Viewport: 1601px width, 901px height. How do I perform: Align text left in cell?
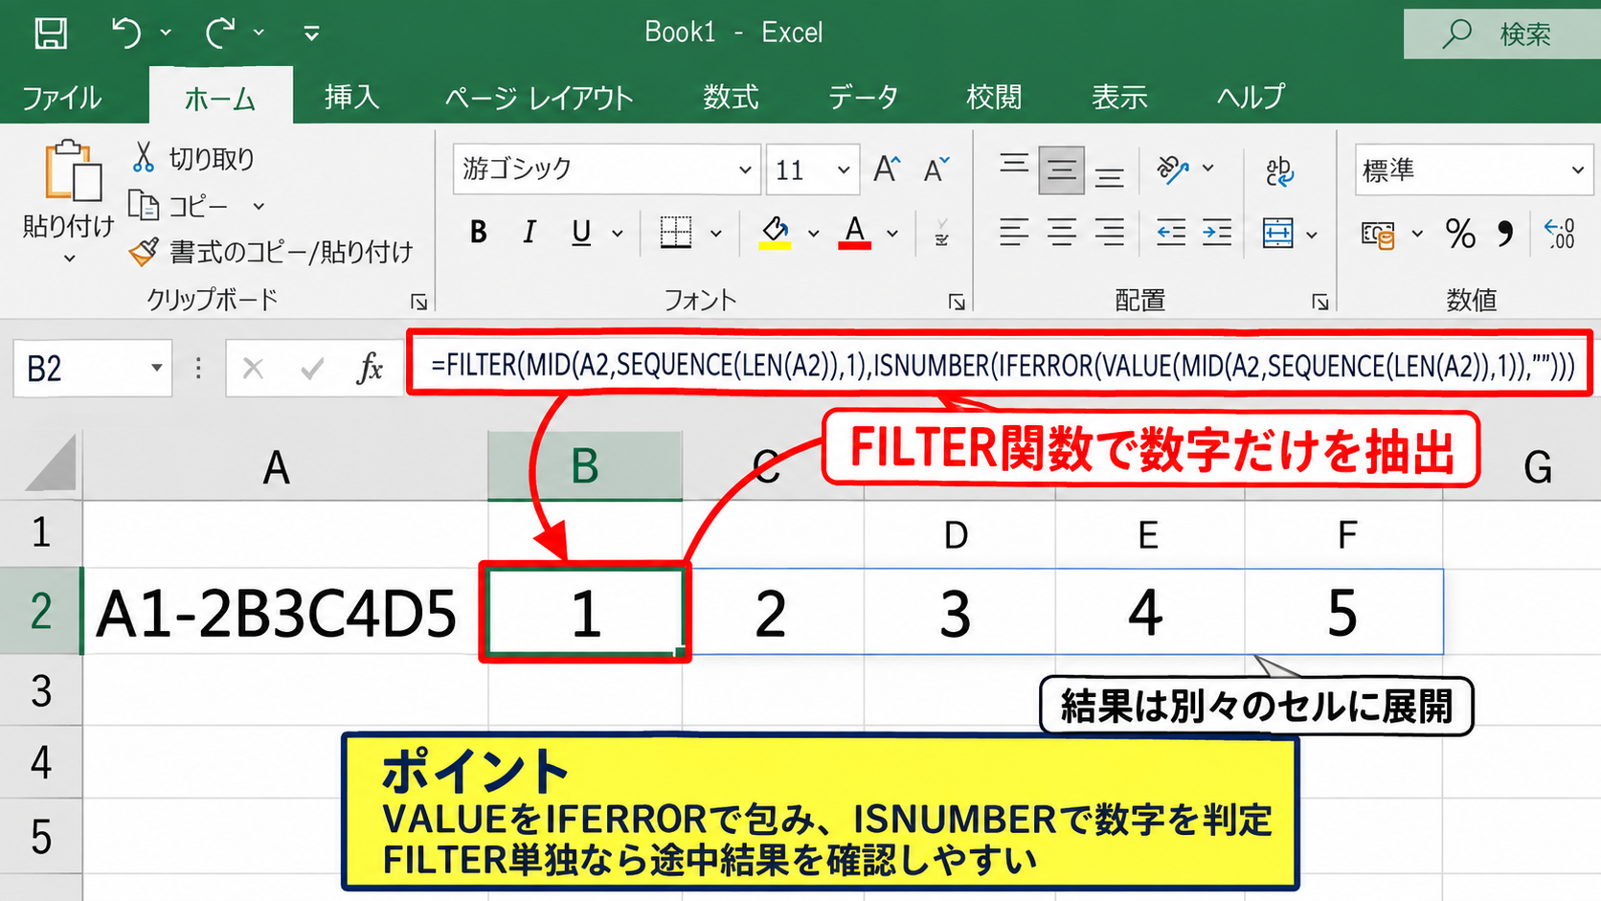click(x=1014, y=233)
